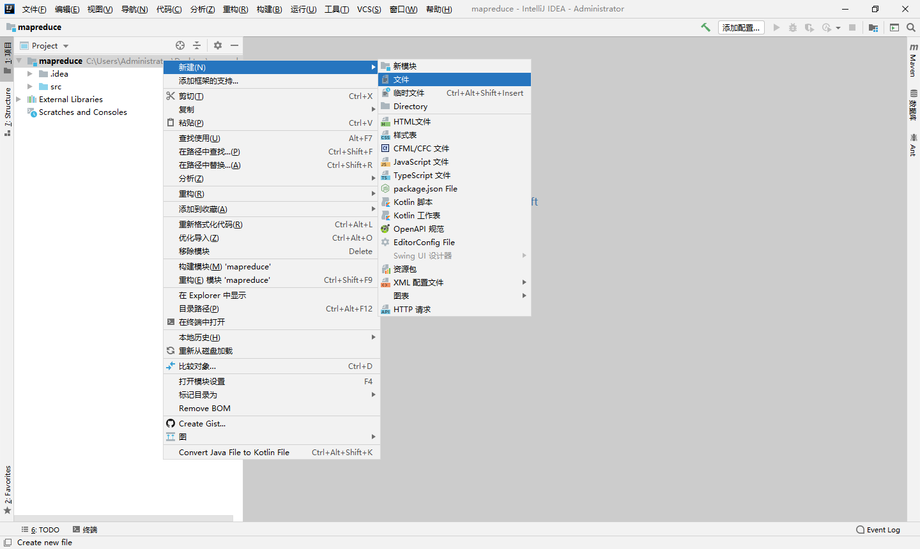This screenshot has height=549, width=920.
Task: Choose EditorConfig File item
Action: pyautogui.click(x=455, y=242)
